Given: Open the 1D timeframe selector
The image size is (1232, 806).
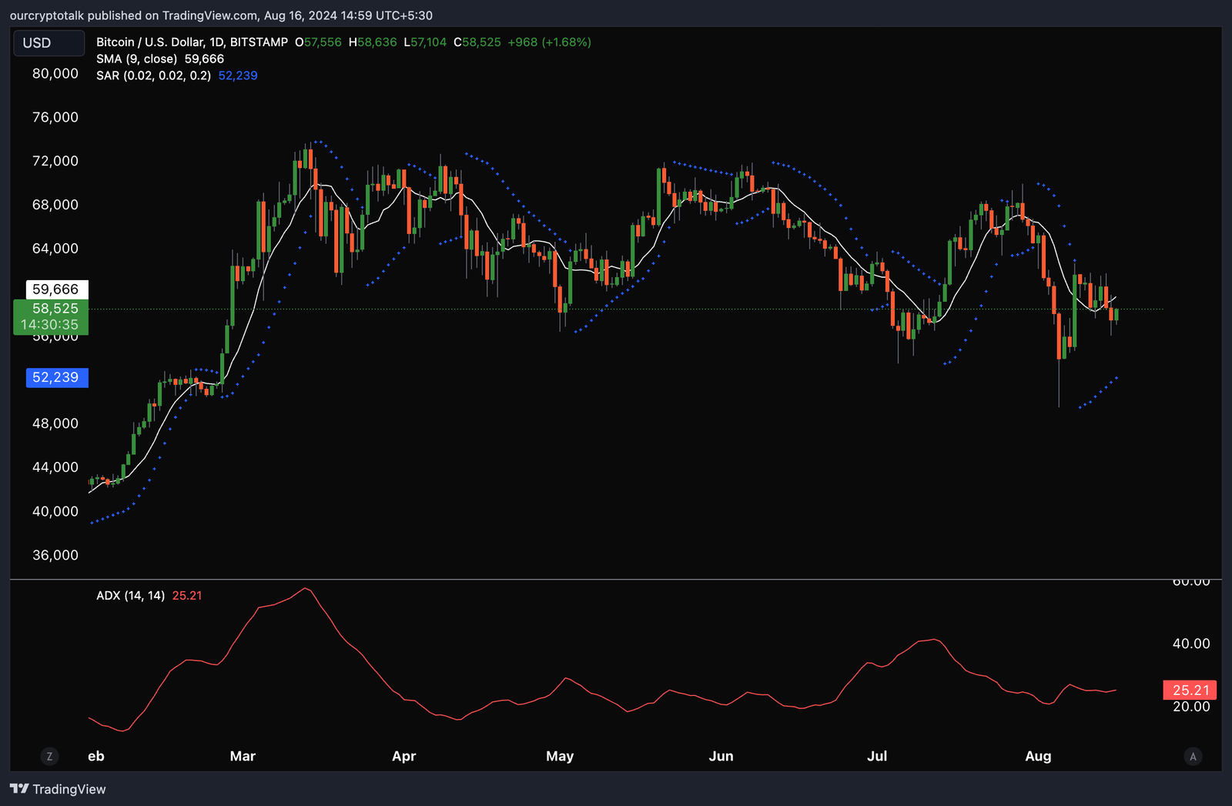Looking at the screenshot, I should point(216,42).
